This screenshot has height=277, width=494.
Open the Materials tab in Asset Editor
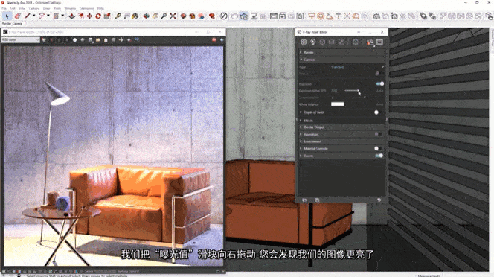pyautogui.click(x=304, y=42)
